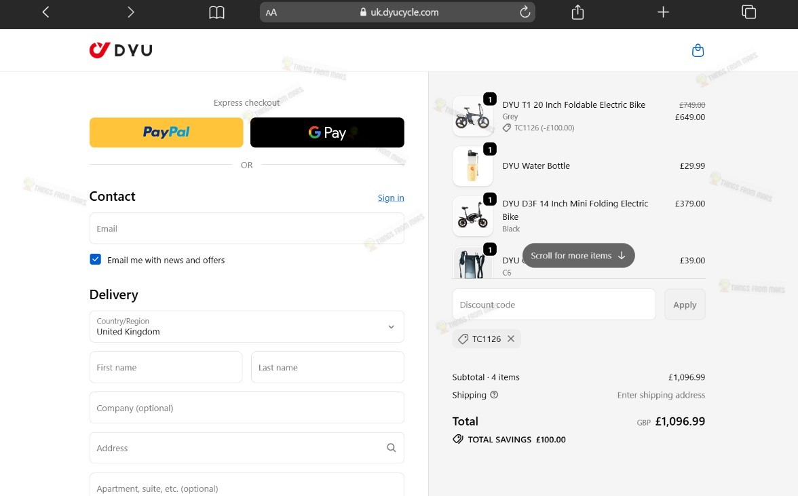This screenshot has height=496, width=798.
Task: Click the DYU T1 bike thumbnail
Action: [472, 116]
